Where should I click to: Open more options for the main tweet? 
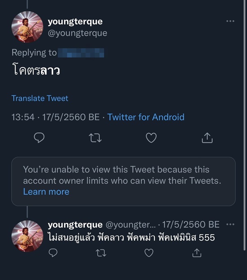[230, 21]
